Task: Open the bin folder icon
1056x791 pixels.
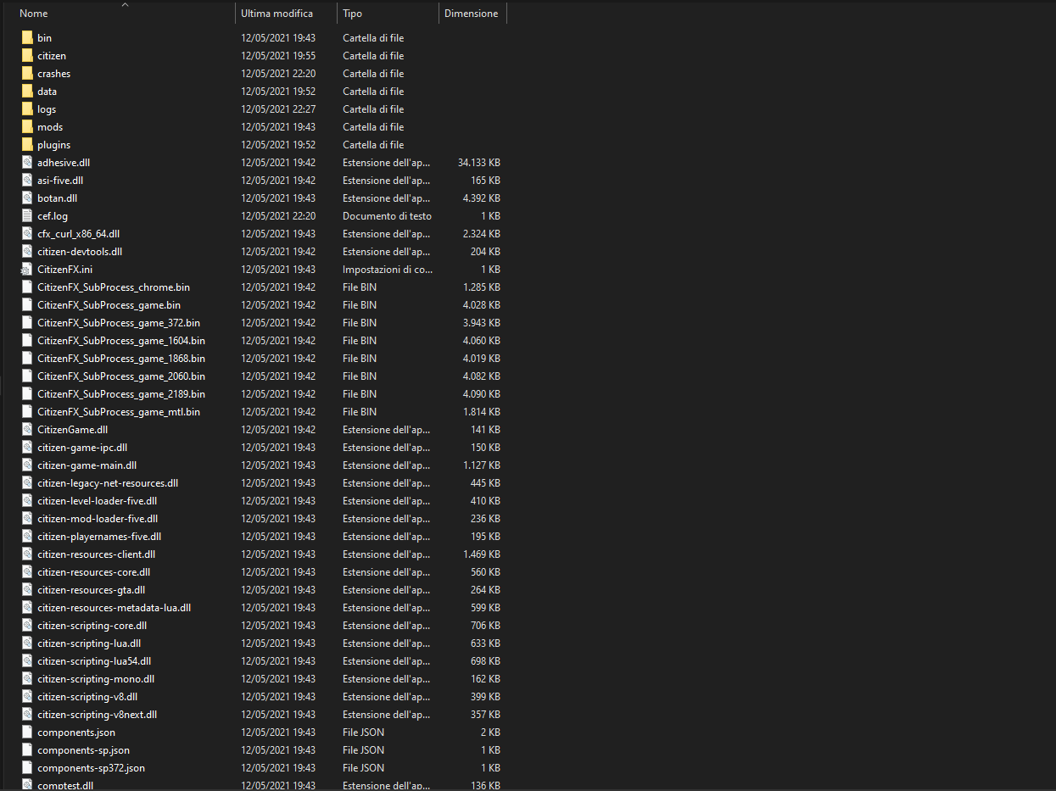Action: pos(26,37)
